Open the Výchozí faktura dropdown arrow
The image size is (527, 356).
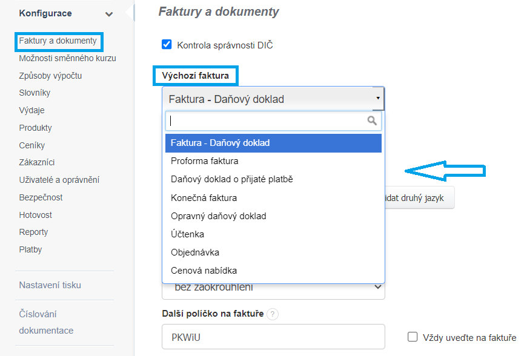click(x=378, y=98)
